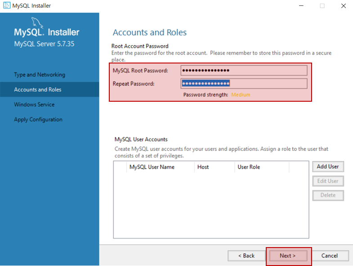
Task: Click the Accounts and Roles page heading
Action: coord(150,32)
